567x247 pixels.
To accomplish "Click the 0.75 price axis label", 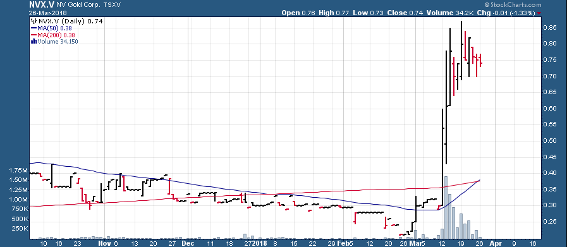I will pos(549,59).
